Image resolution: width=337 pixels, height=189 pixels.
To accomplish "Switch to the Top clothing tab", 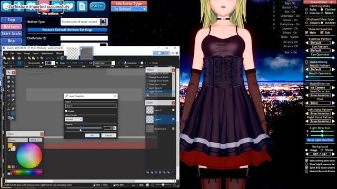I will coord(11,20).
